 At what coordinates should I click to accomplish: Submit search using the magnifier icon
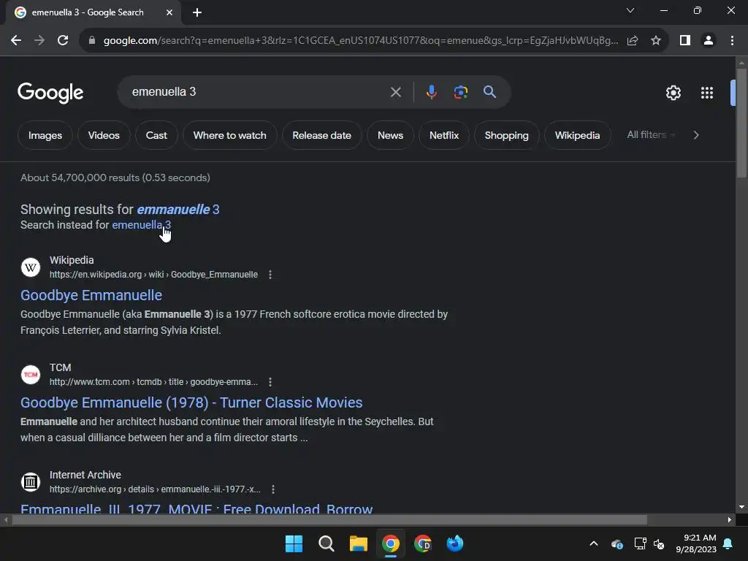[x=489, y=92]
